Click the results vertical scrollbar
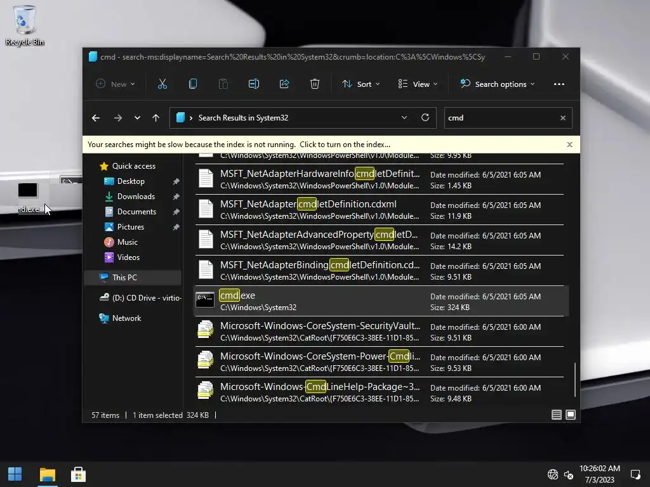This screenshot has height=487, width=650. pos(574,380)
